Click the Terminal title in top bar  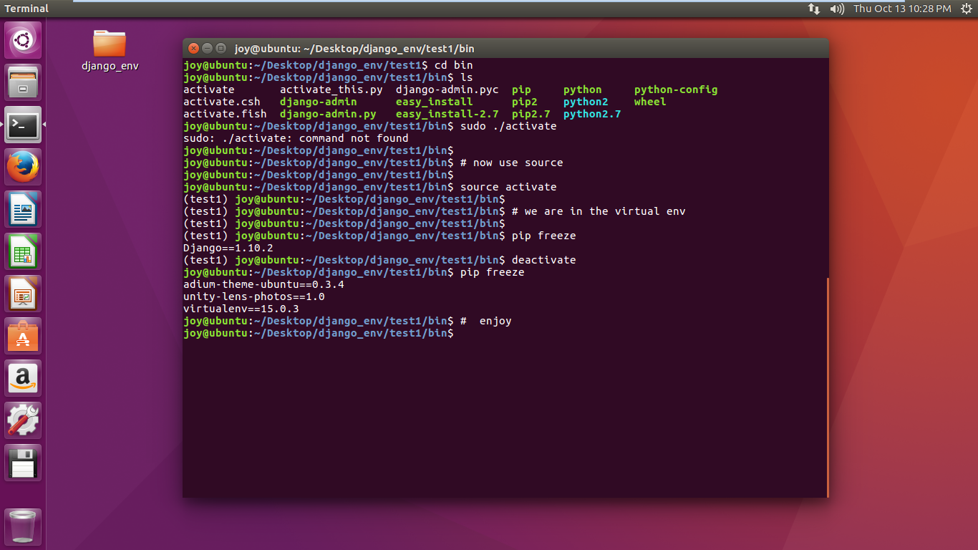[x=26, y=9]
